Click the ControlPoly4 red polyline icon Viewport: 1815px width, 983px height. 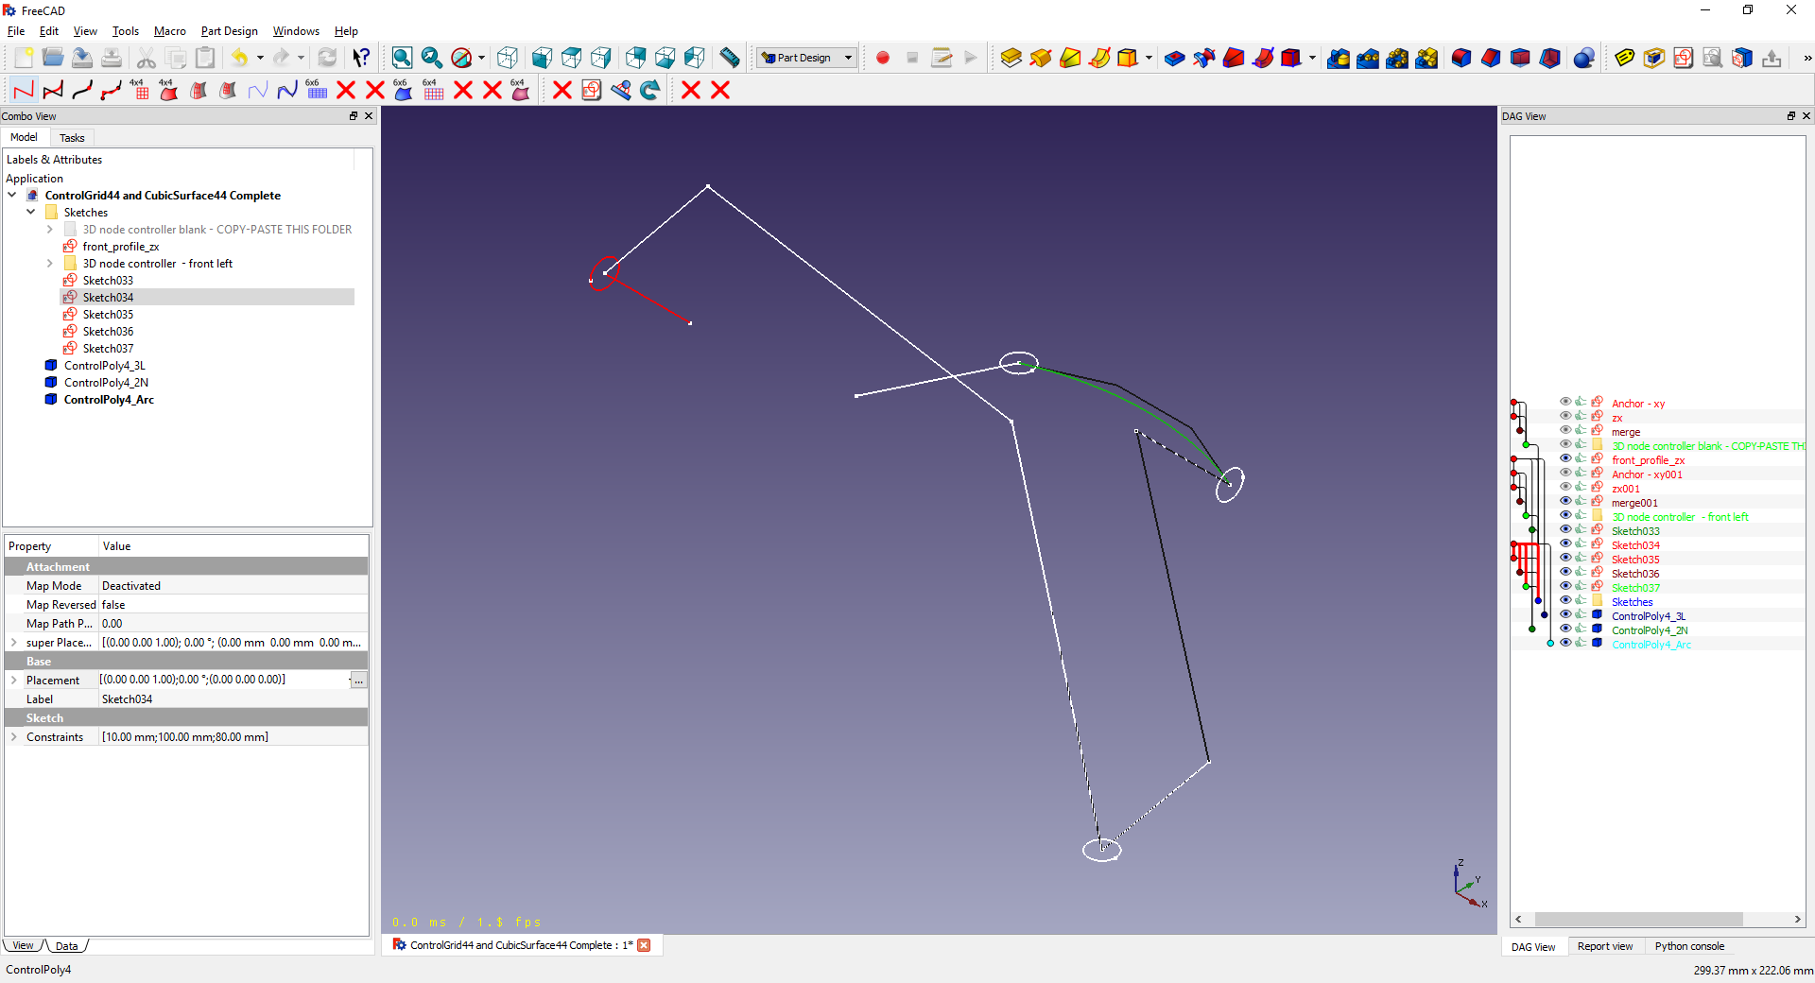[x=24, y=90]
